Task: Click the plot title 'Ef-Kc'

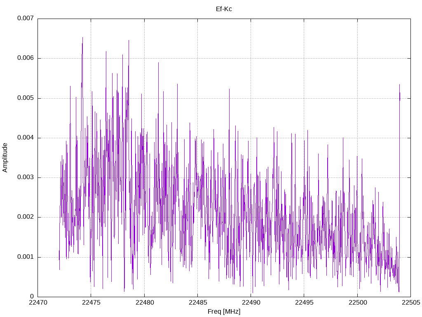Action: [224, 9]
